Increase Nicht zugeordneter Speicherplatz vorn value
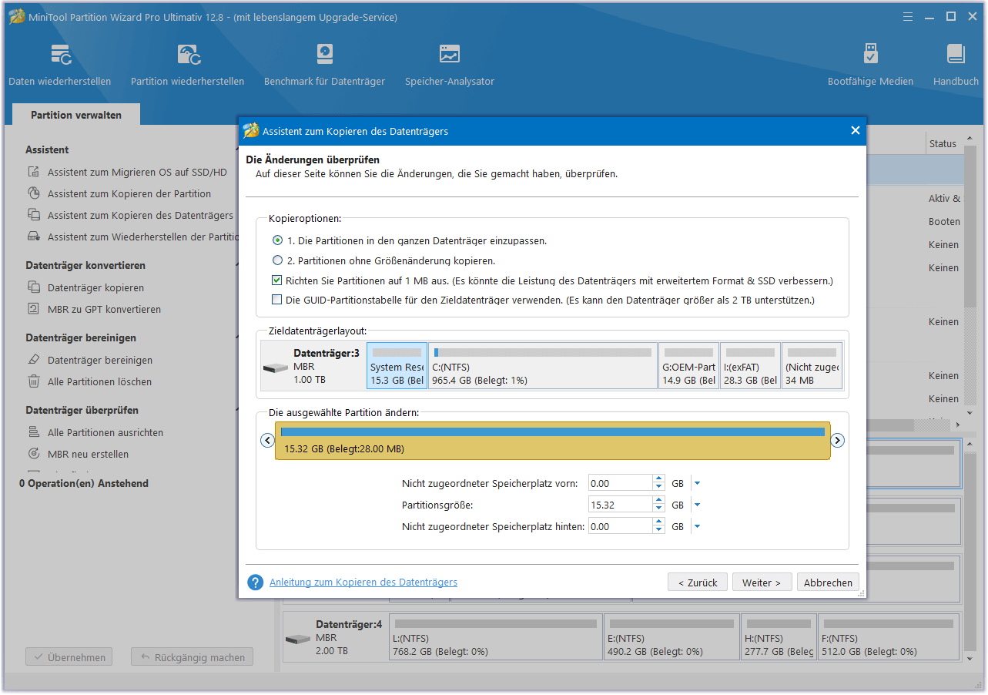 [x=658, y=479]
